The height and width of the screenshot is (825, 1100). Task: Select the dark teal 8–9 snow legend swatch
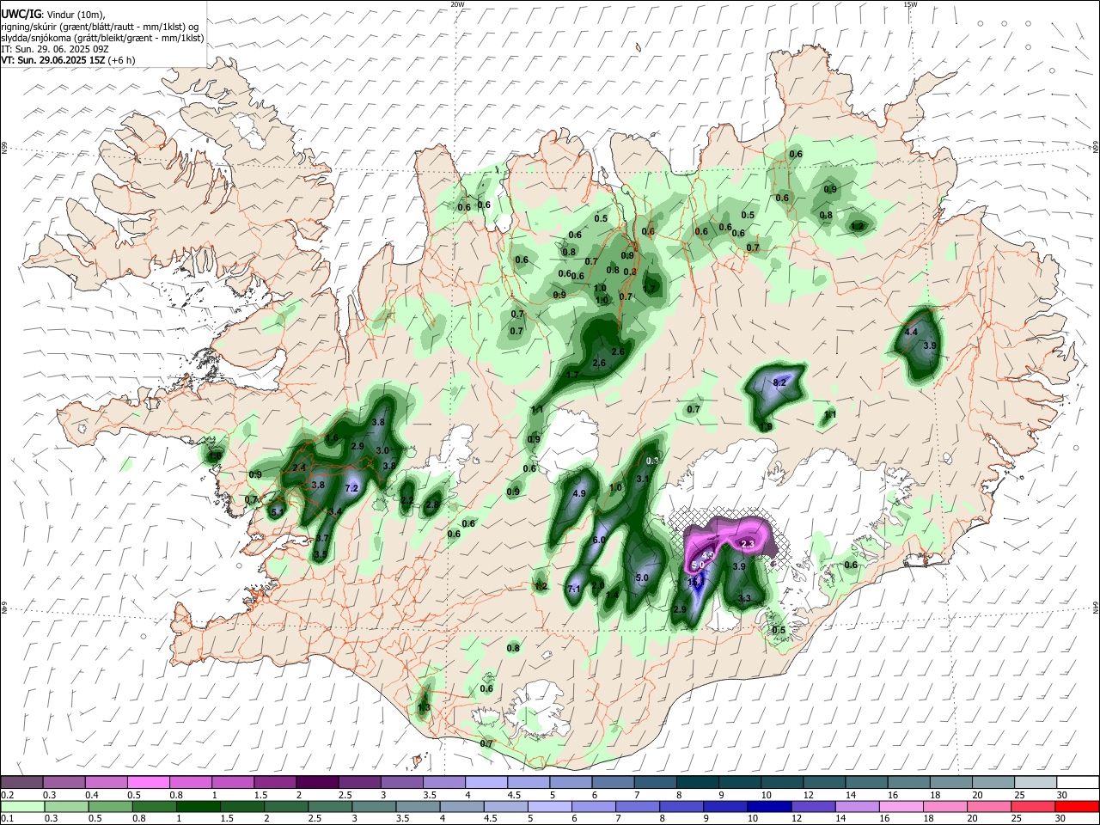click(x=698, y=783)
